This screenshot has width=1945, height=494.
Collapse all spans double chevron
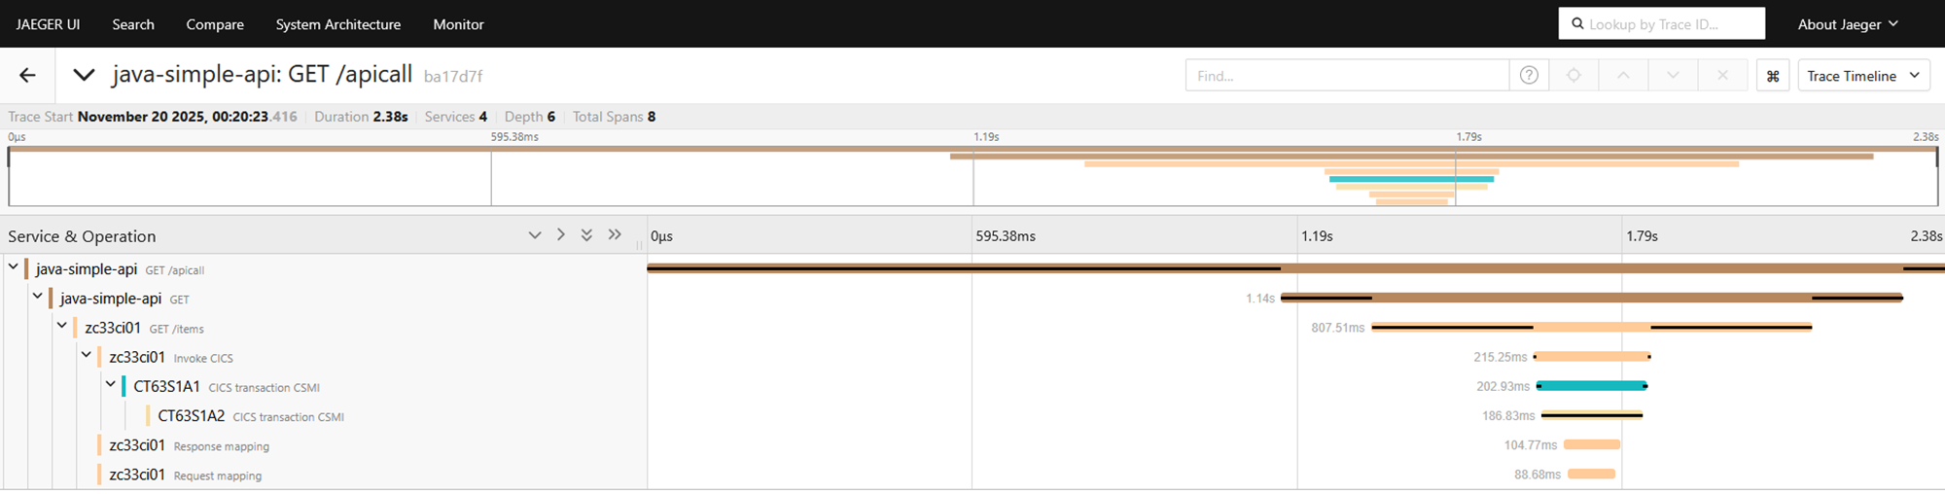(x=615, y=235)
